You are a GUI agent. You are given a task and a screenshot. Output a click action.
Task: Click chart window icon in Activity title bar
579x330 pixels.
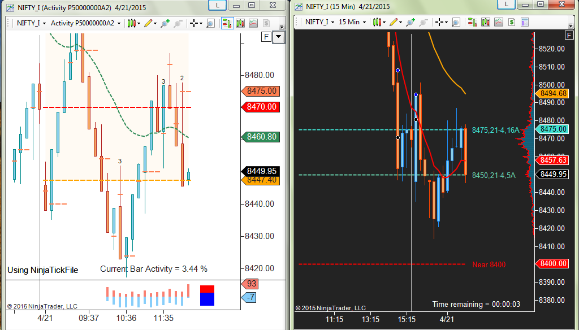(11, 7)
